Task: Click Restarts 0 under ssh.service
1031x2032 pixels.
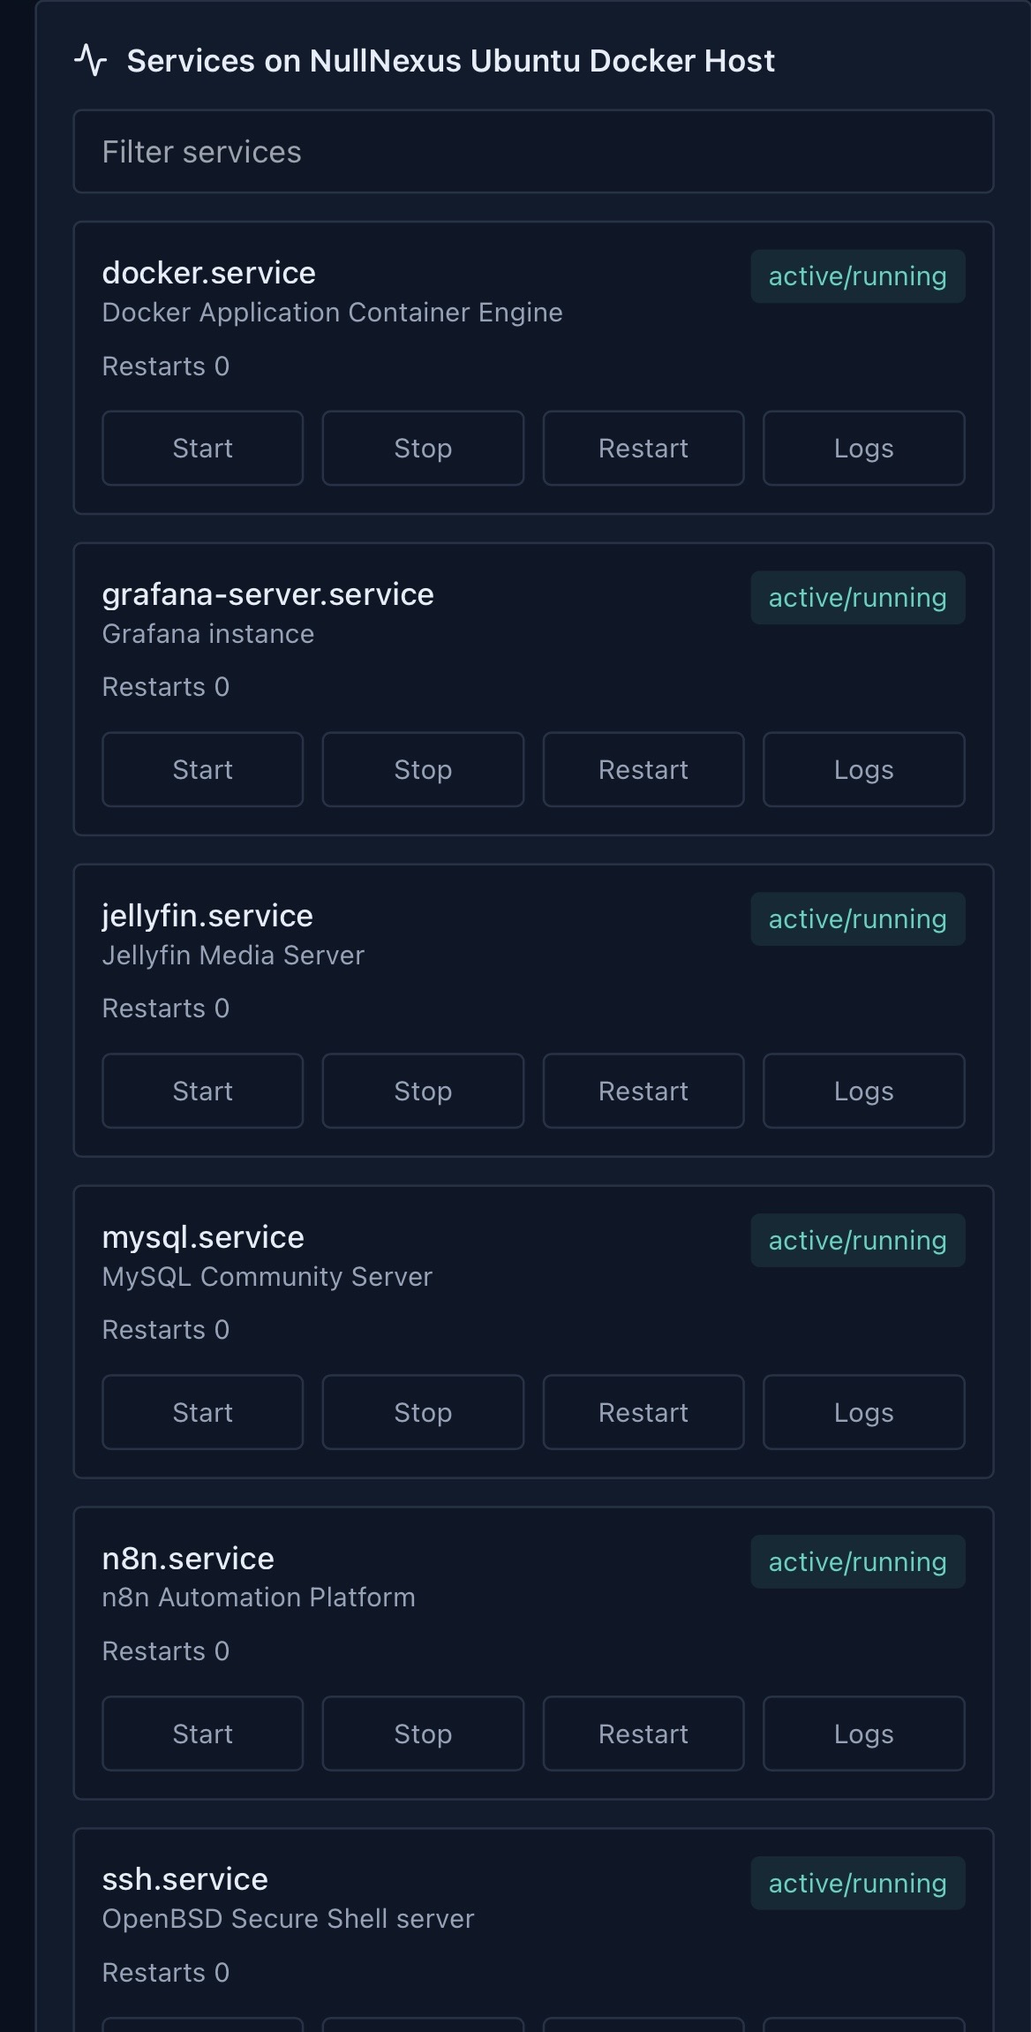Action: pos(166,1973)
